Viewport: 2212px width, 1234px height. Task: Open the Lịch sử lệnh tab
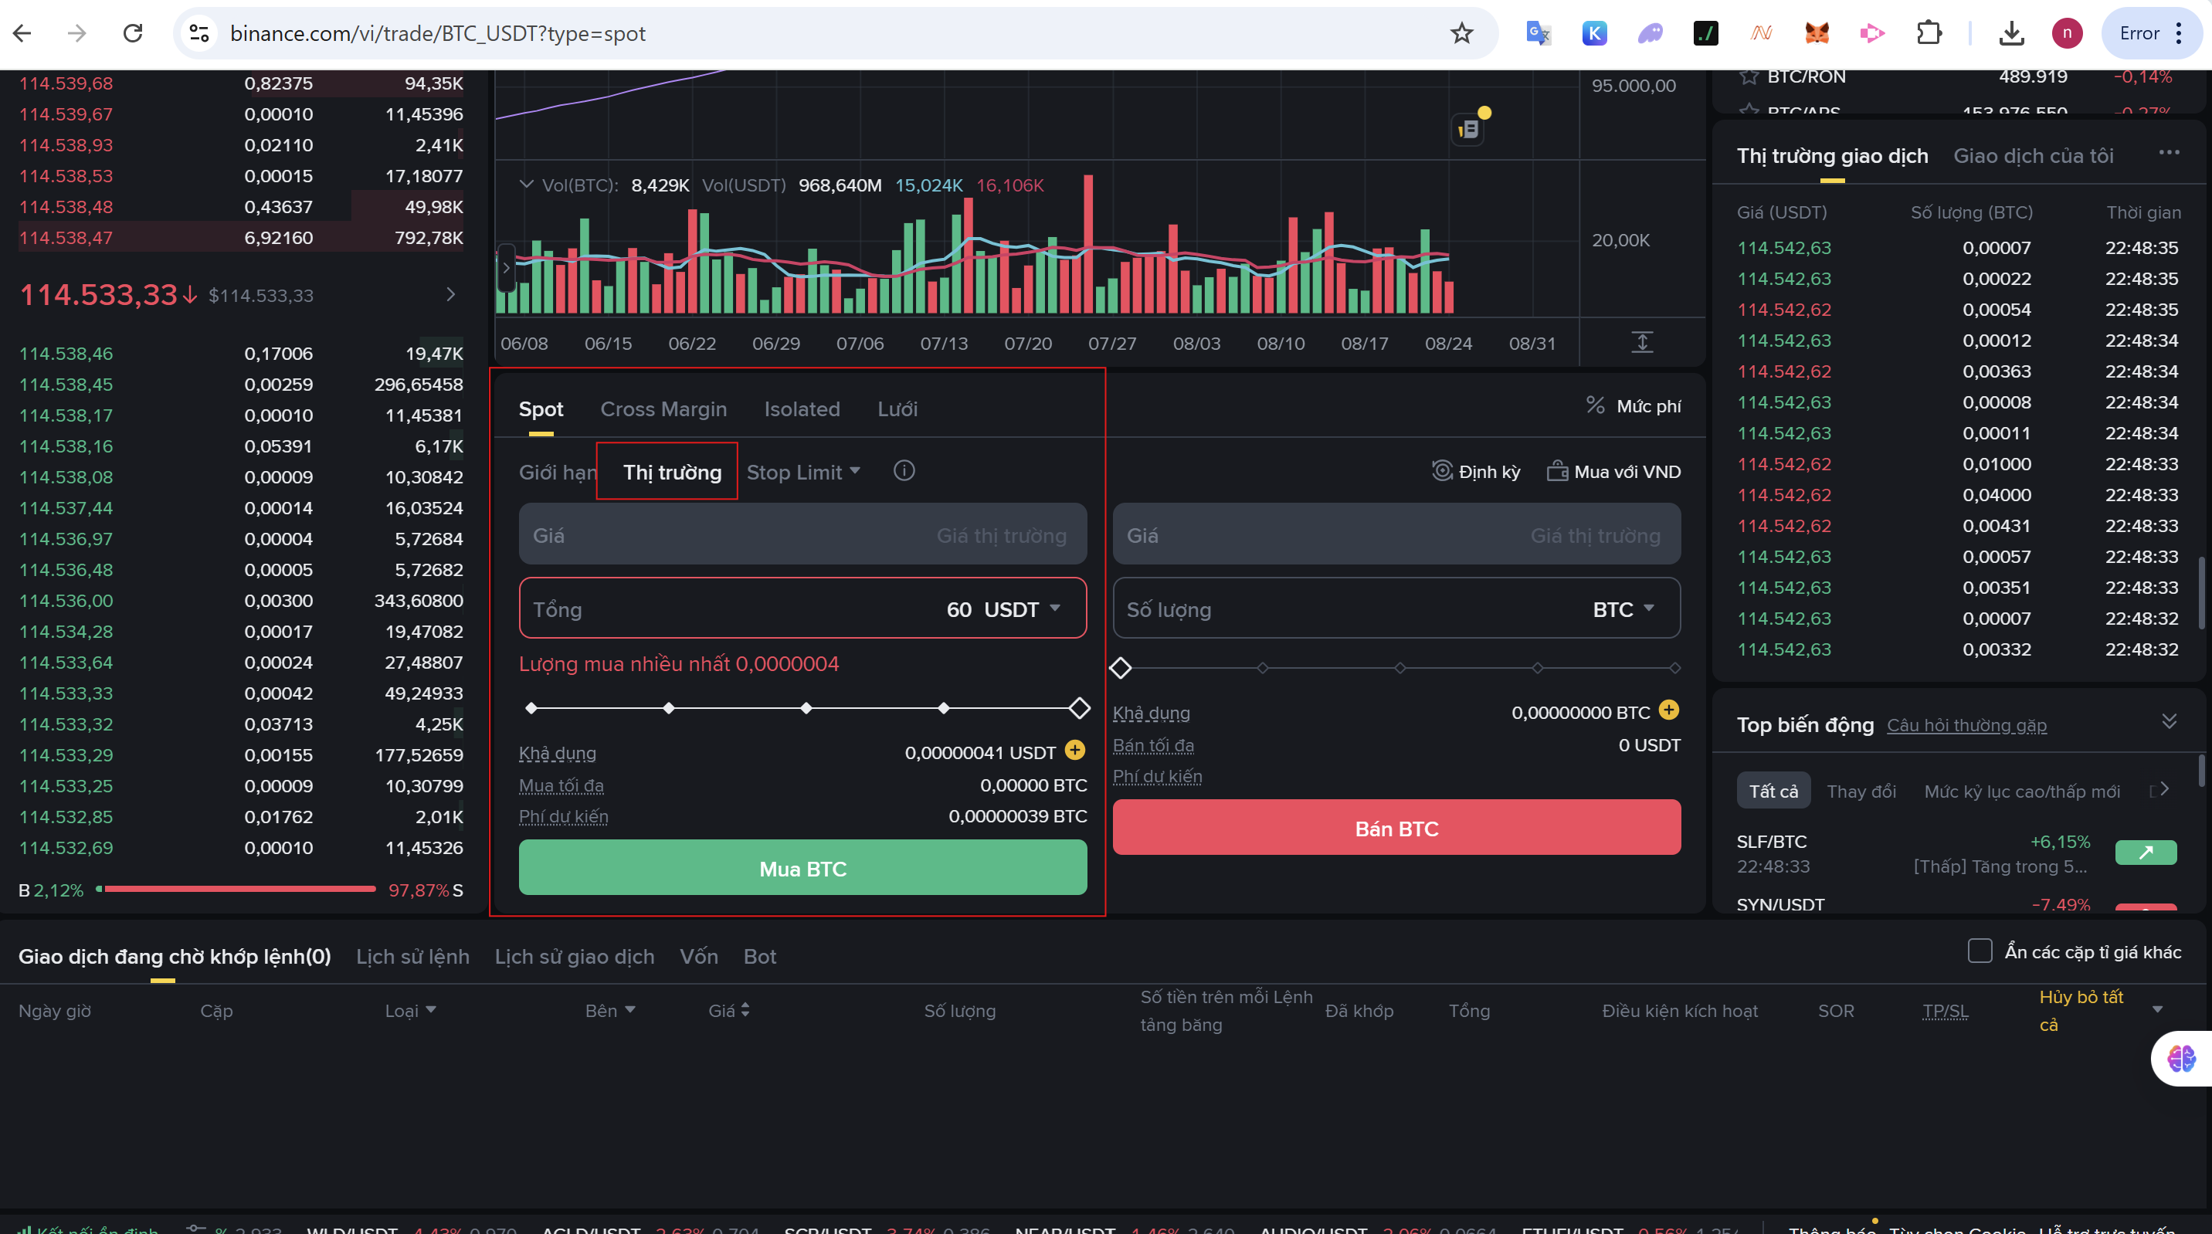coord(412,957)
